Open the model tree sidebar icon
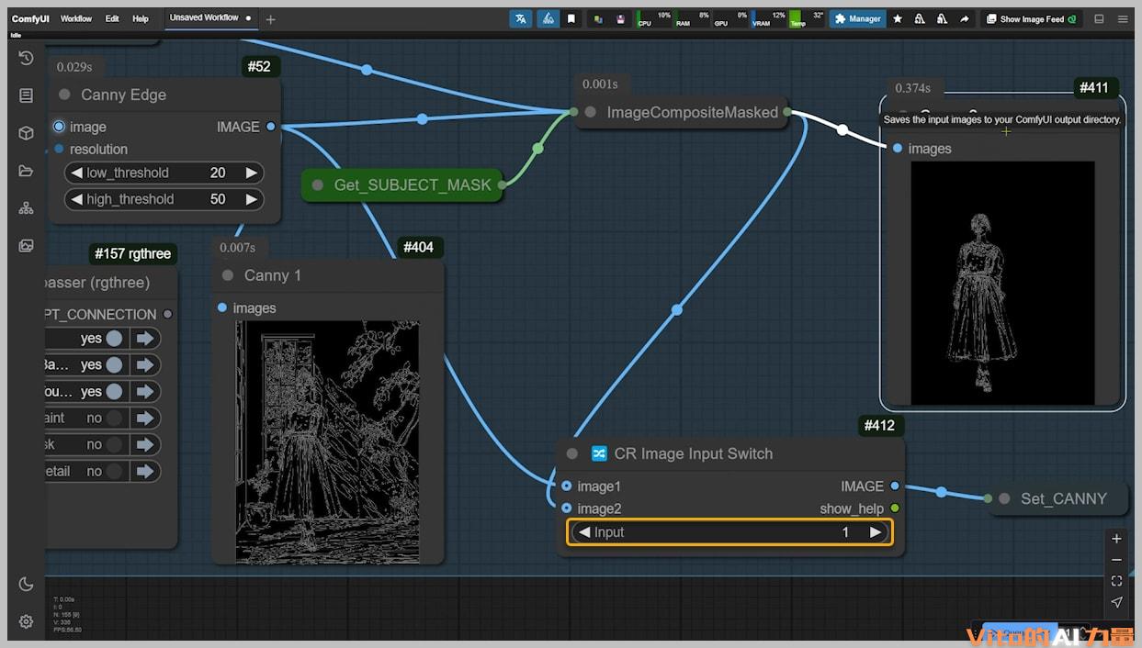1142x648 pixels. tap(26, 208)
